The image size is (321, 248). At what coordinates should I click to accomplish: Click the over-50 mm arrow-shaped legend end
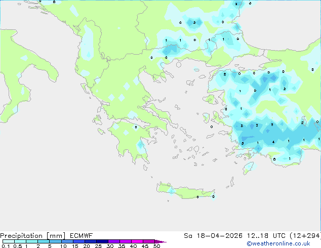(160, 241)
